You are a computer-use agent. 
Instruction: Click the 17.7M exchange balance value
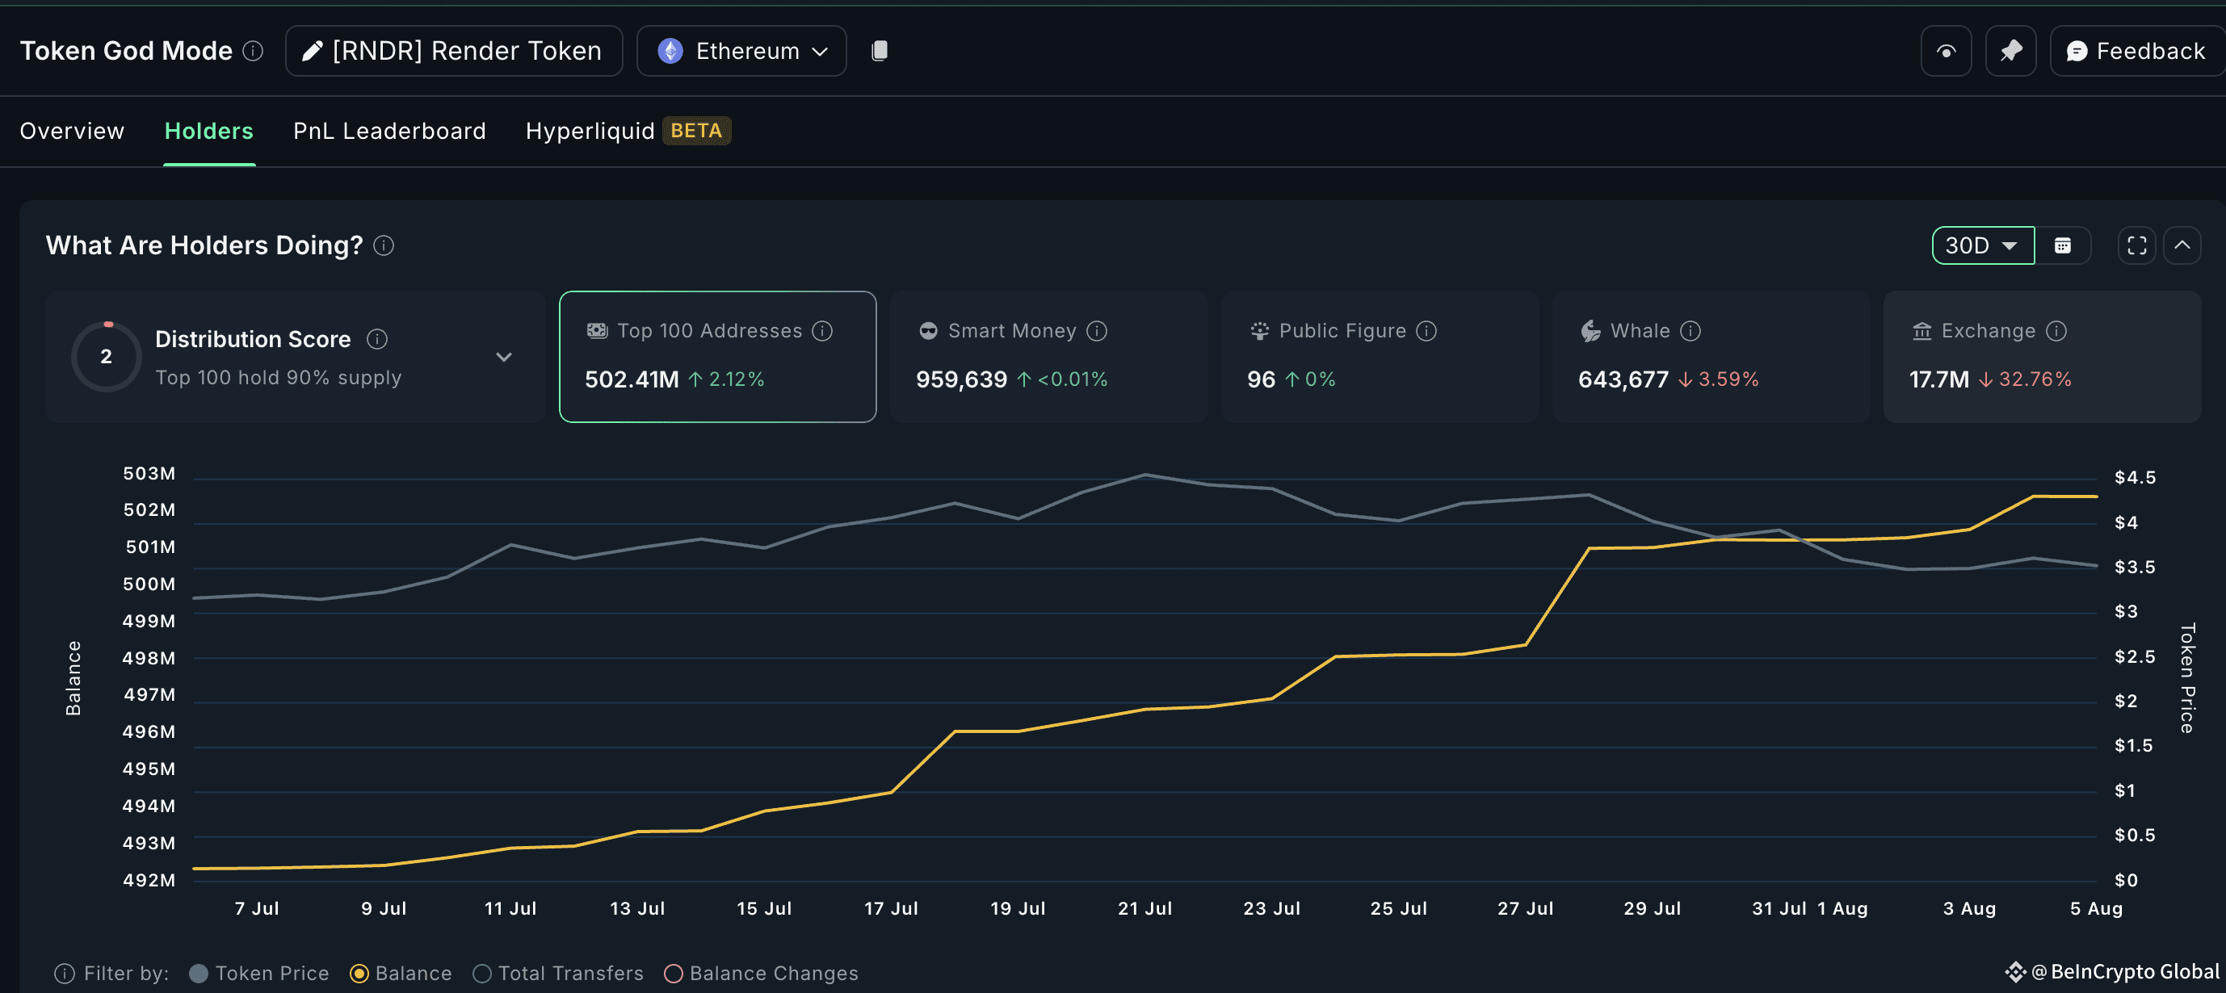click(x=1938, y=379)
